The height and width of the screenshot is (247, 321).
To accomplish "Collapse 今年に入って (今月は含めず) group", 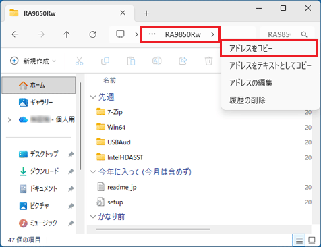I will [92, 172].
